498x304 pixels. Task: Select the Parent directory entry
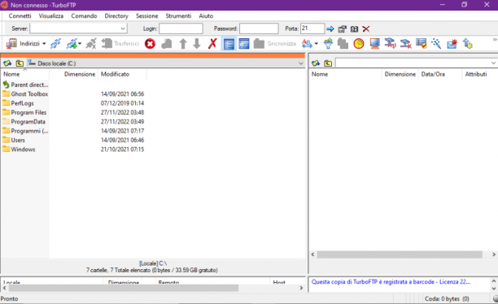pos(25,85)
